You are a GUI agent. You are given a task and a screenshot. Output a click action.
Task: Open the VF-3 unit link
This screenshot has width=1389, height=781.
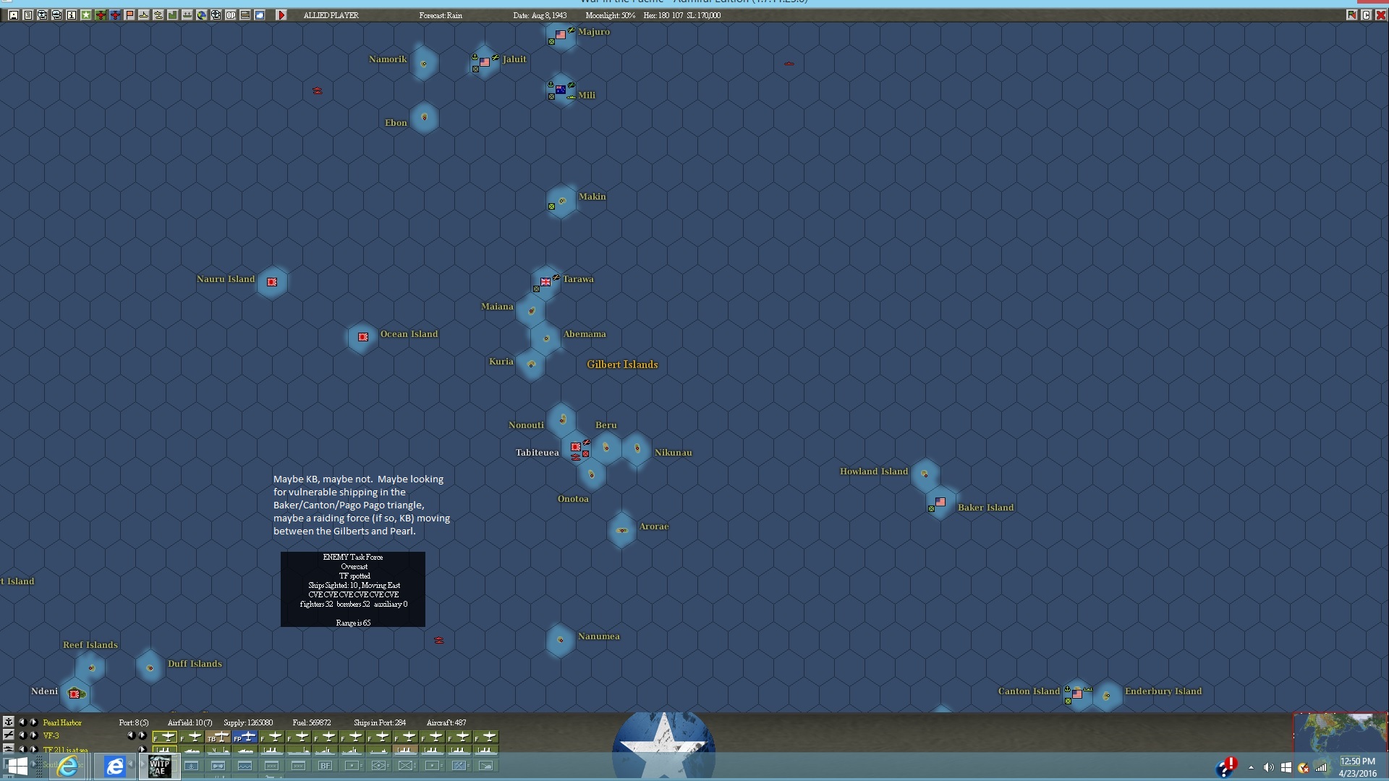51,735
